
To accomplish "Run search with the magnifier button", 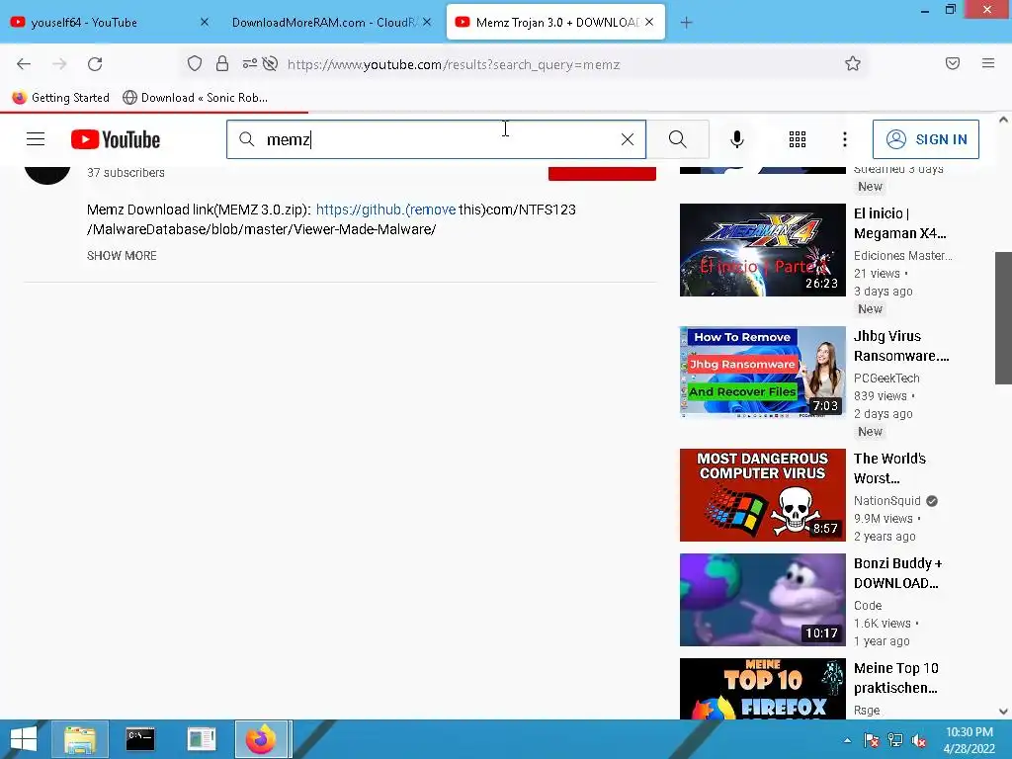I will [x=678, y=139].
